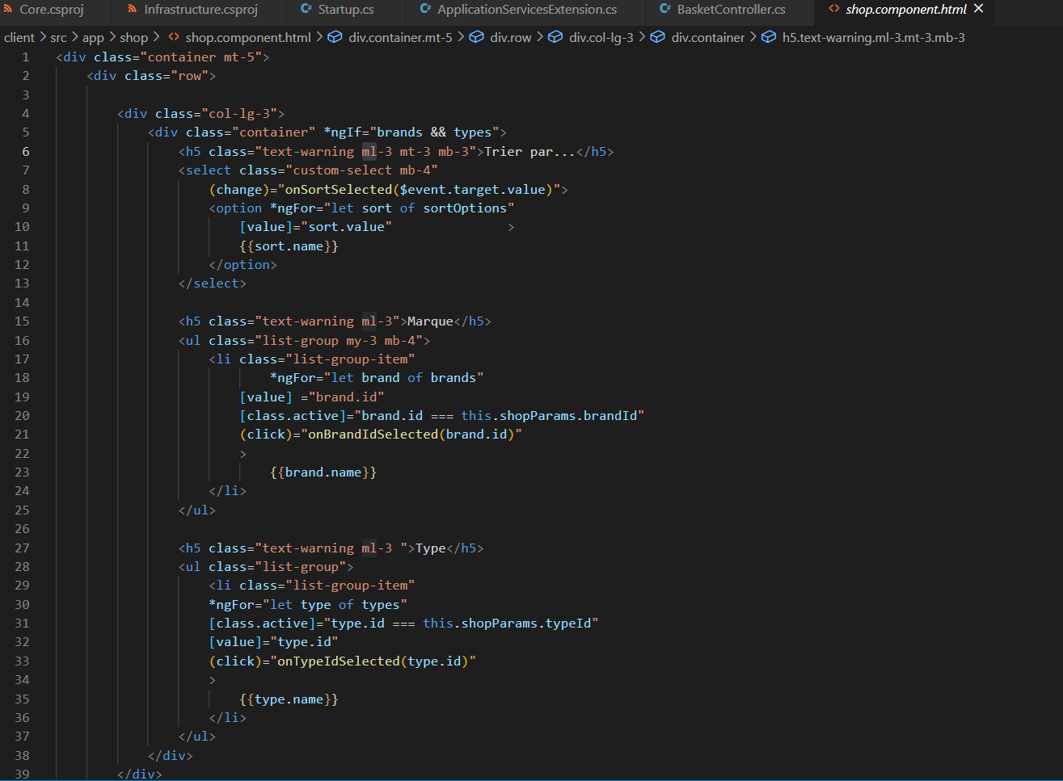This screenshot has width=1063, height=781.
Task: Click line number 15 in gutter
Action: pos(22,321)
